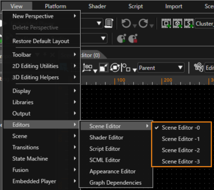Open the Undo history dropdown arrow

[135, 26]
